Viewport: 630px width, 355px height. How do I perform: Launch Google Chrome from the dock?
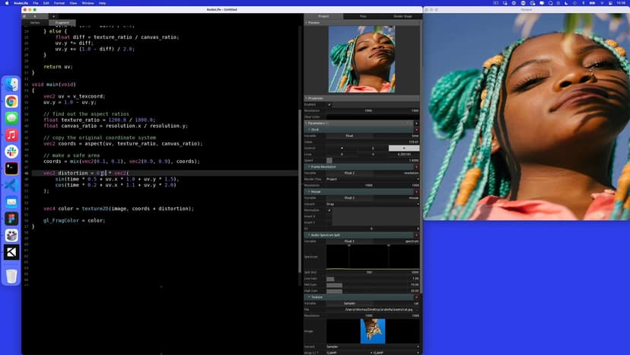tap(11, 101)
